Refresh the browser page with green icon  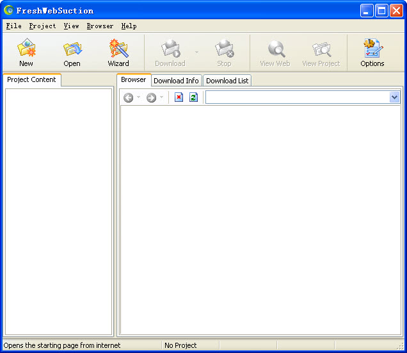(x=193, y=97)
